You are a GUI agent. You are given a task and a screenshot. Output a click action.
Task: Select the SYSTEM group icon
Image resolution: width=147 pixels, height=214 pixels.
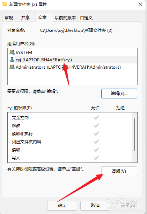click(x=12, y=52)
